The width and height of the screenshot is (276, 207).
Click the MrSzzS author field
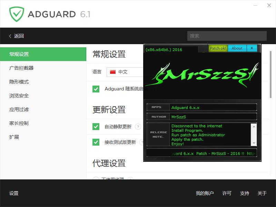point(213,117)
